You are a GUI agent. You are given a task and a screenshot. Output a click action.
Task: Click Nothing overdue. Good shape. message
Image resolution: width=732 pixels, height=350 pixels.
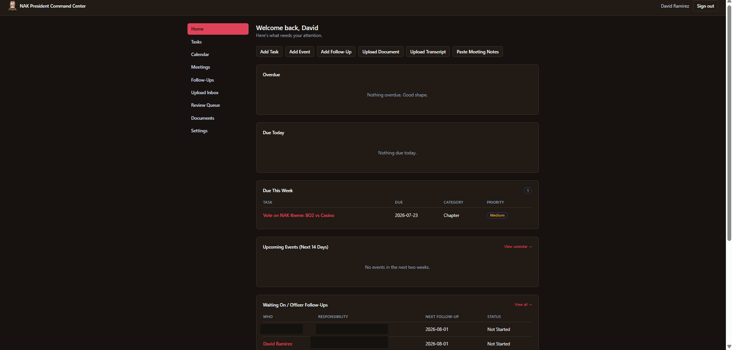coord(397,95)
